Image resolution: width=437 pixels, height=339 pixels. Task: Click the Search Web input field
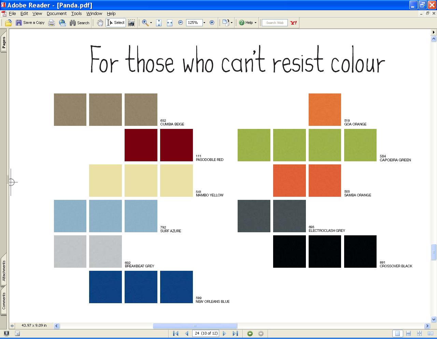(275, 23)
